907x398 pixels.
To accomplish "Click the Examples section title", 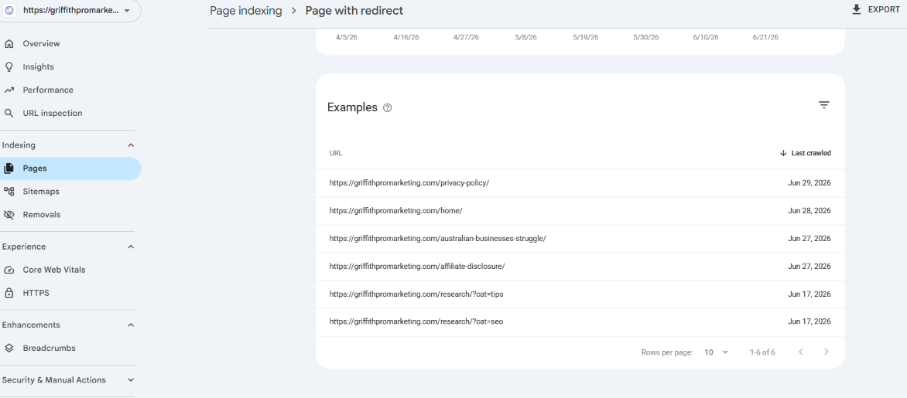I will tap(352, 107).
